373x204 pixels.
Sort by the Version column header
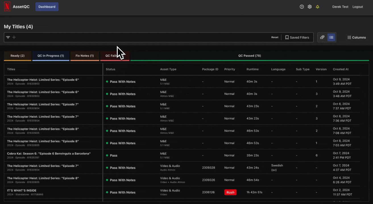tap(321, 69)
